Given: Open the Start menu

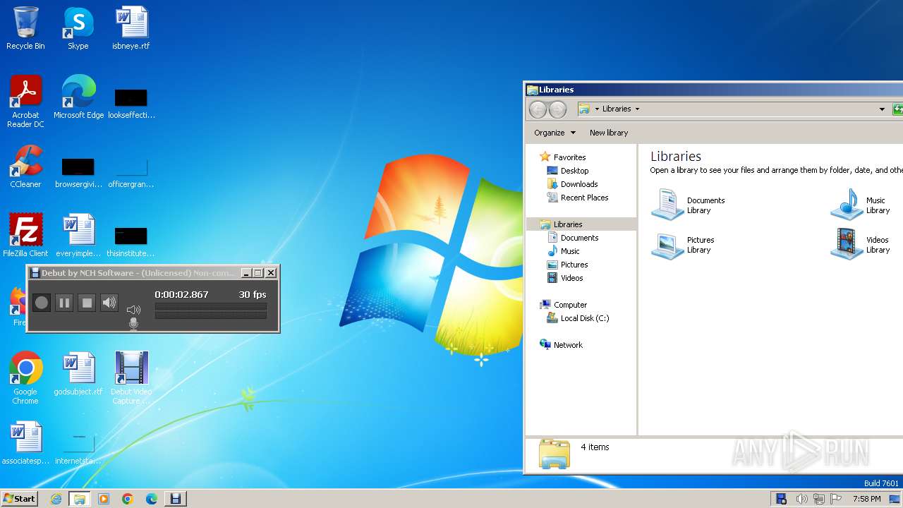Looking at the screenshot, I should pos(19,499).
